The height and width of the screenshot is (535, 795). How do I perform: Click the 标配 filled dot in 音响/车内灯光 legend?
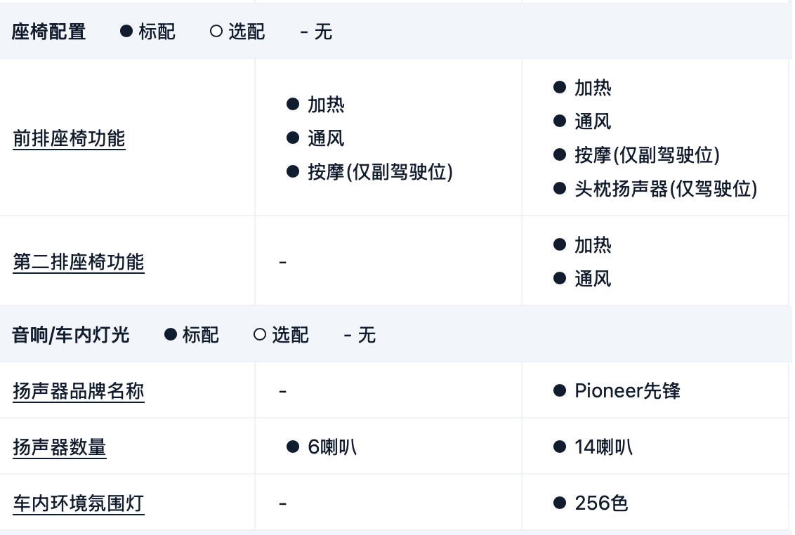pos(170,335)
